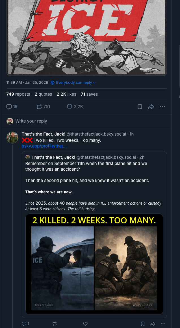This screenshot has width=180, height=328.
Task: Save the reply with bookmark icon
Action: click(143, 324)
